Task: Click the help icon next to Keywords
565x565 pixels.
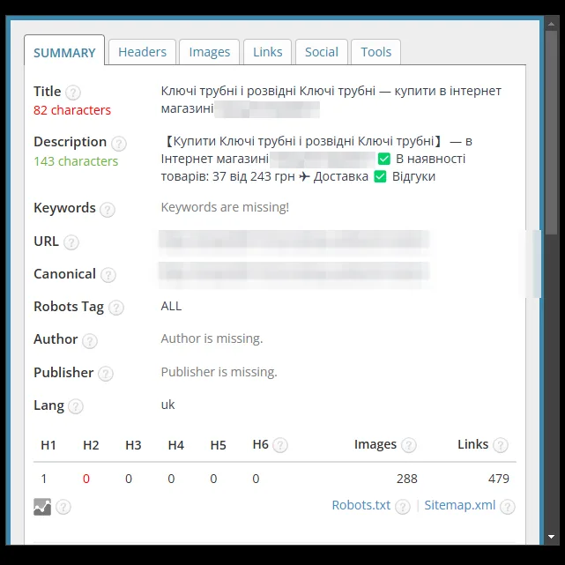Action: [108, 210]
